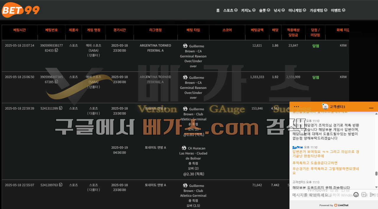Click the bet amount 71,642
The width and height of the screenshot is (378, 209).
click(257, 185)
